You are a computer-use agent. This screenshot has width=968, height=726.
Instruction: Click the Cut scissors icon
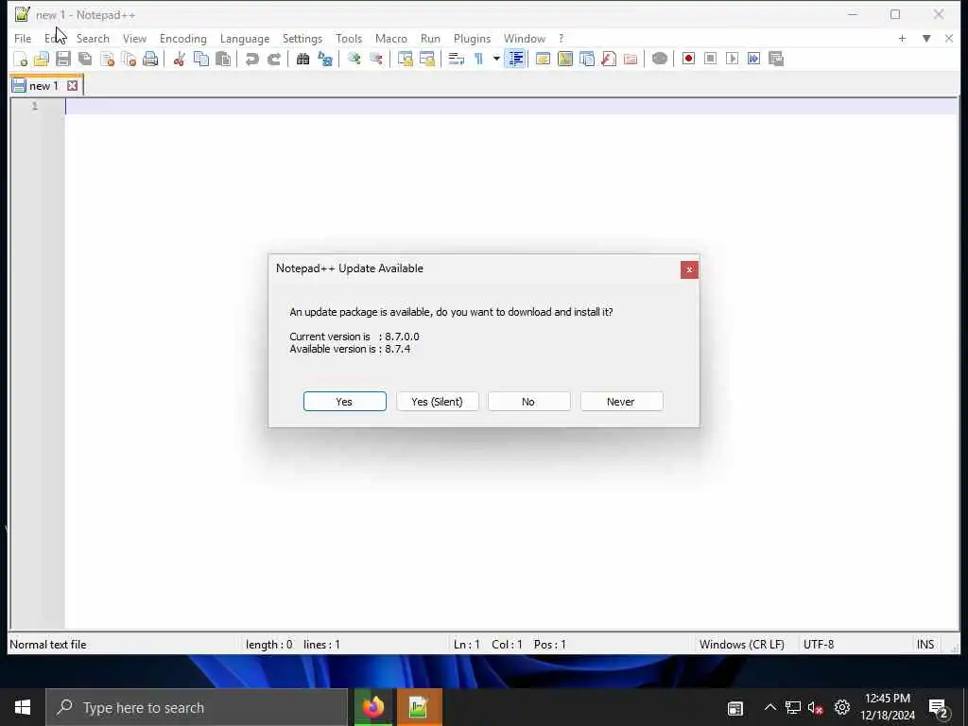(179, 59)
